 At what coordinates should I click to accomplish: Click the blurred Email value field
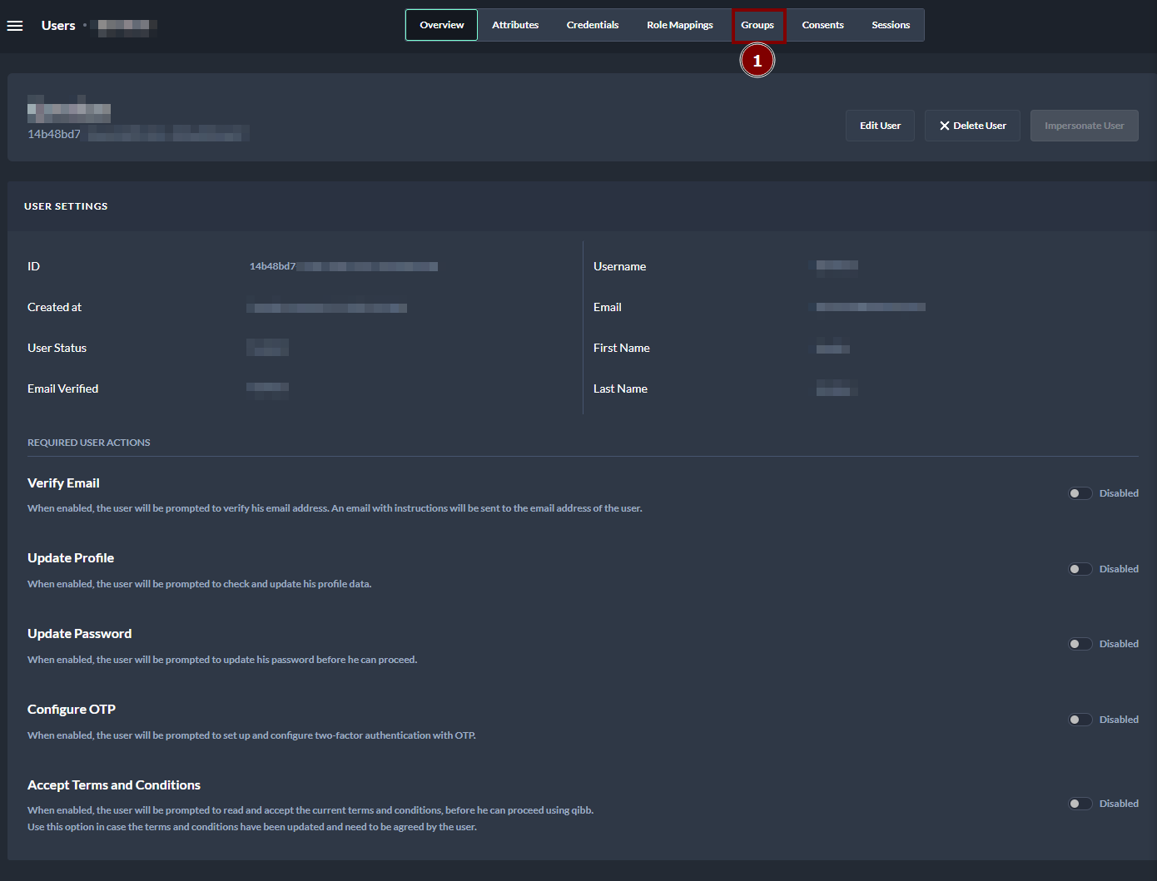coord(870,307)
